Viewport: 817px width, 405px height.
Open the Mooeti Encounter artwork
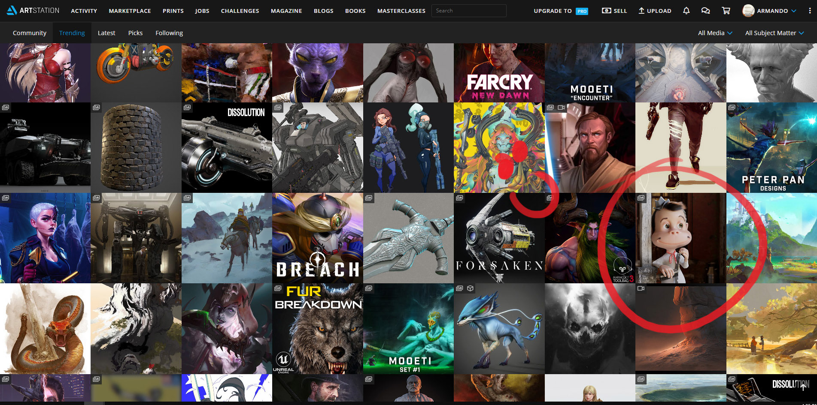click(590, 72)
